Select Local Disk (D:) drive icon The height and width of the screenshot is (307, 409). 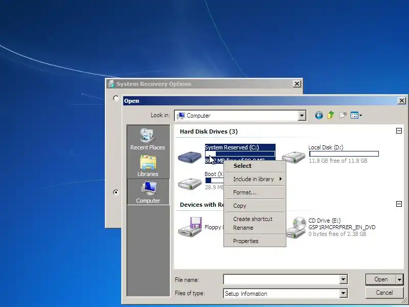tap(293, 157)
